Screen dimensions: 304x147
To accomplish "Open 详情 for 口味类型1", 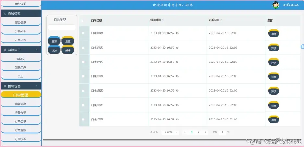I will tap(274, 33).
